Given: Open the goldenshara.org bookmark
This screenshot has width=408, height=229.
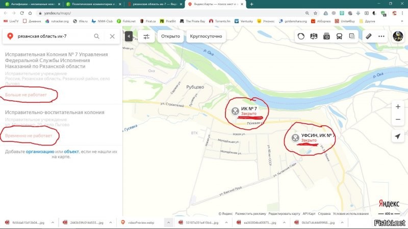Looking at the screenshot, I should (293, 21).
